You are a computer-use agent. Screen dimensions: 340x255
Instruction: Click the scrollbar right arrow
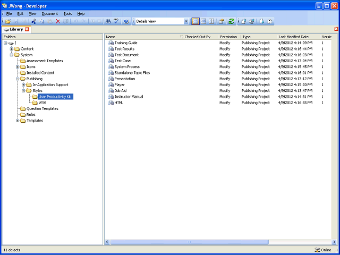[334, 242]
